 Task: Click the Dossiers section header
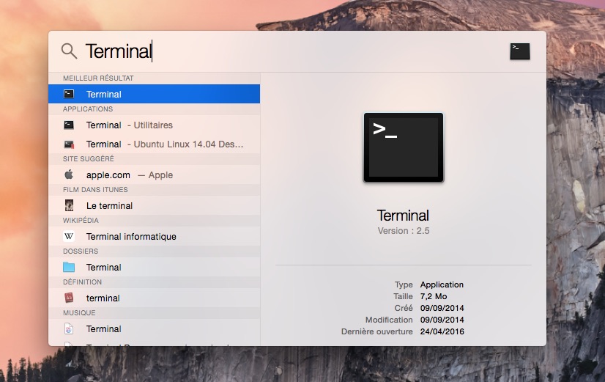tap(81, 251)
